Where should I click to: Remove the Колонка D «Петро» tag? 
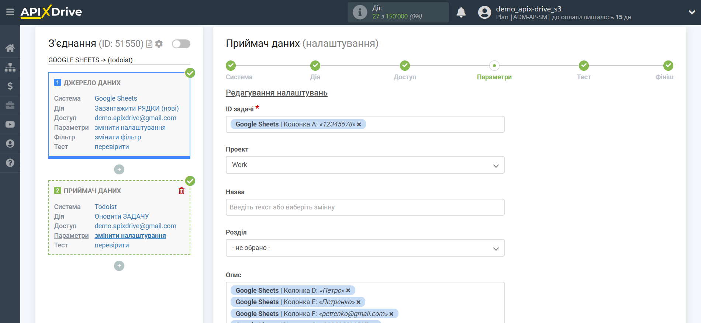point(348,291)
